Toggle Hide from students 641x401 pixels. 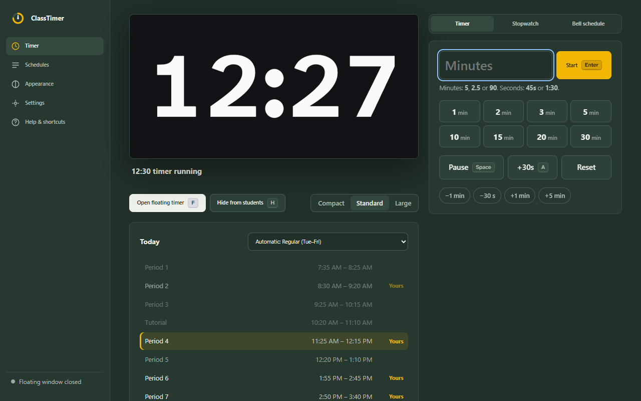coord(247,203)
